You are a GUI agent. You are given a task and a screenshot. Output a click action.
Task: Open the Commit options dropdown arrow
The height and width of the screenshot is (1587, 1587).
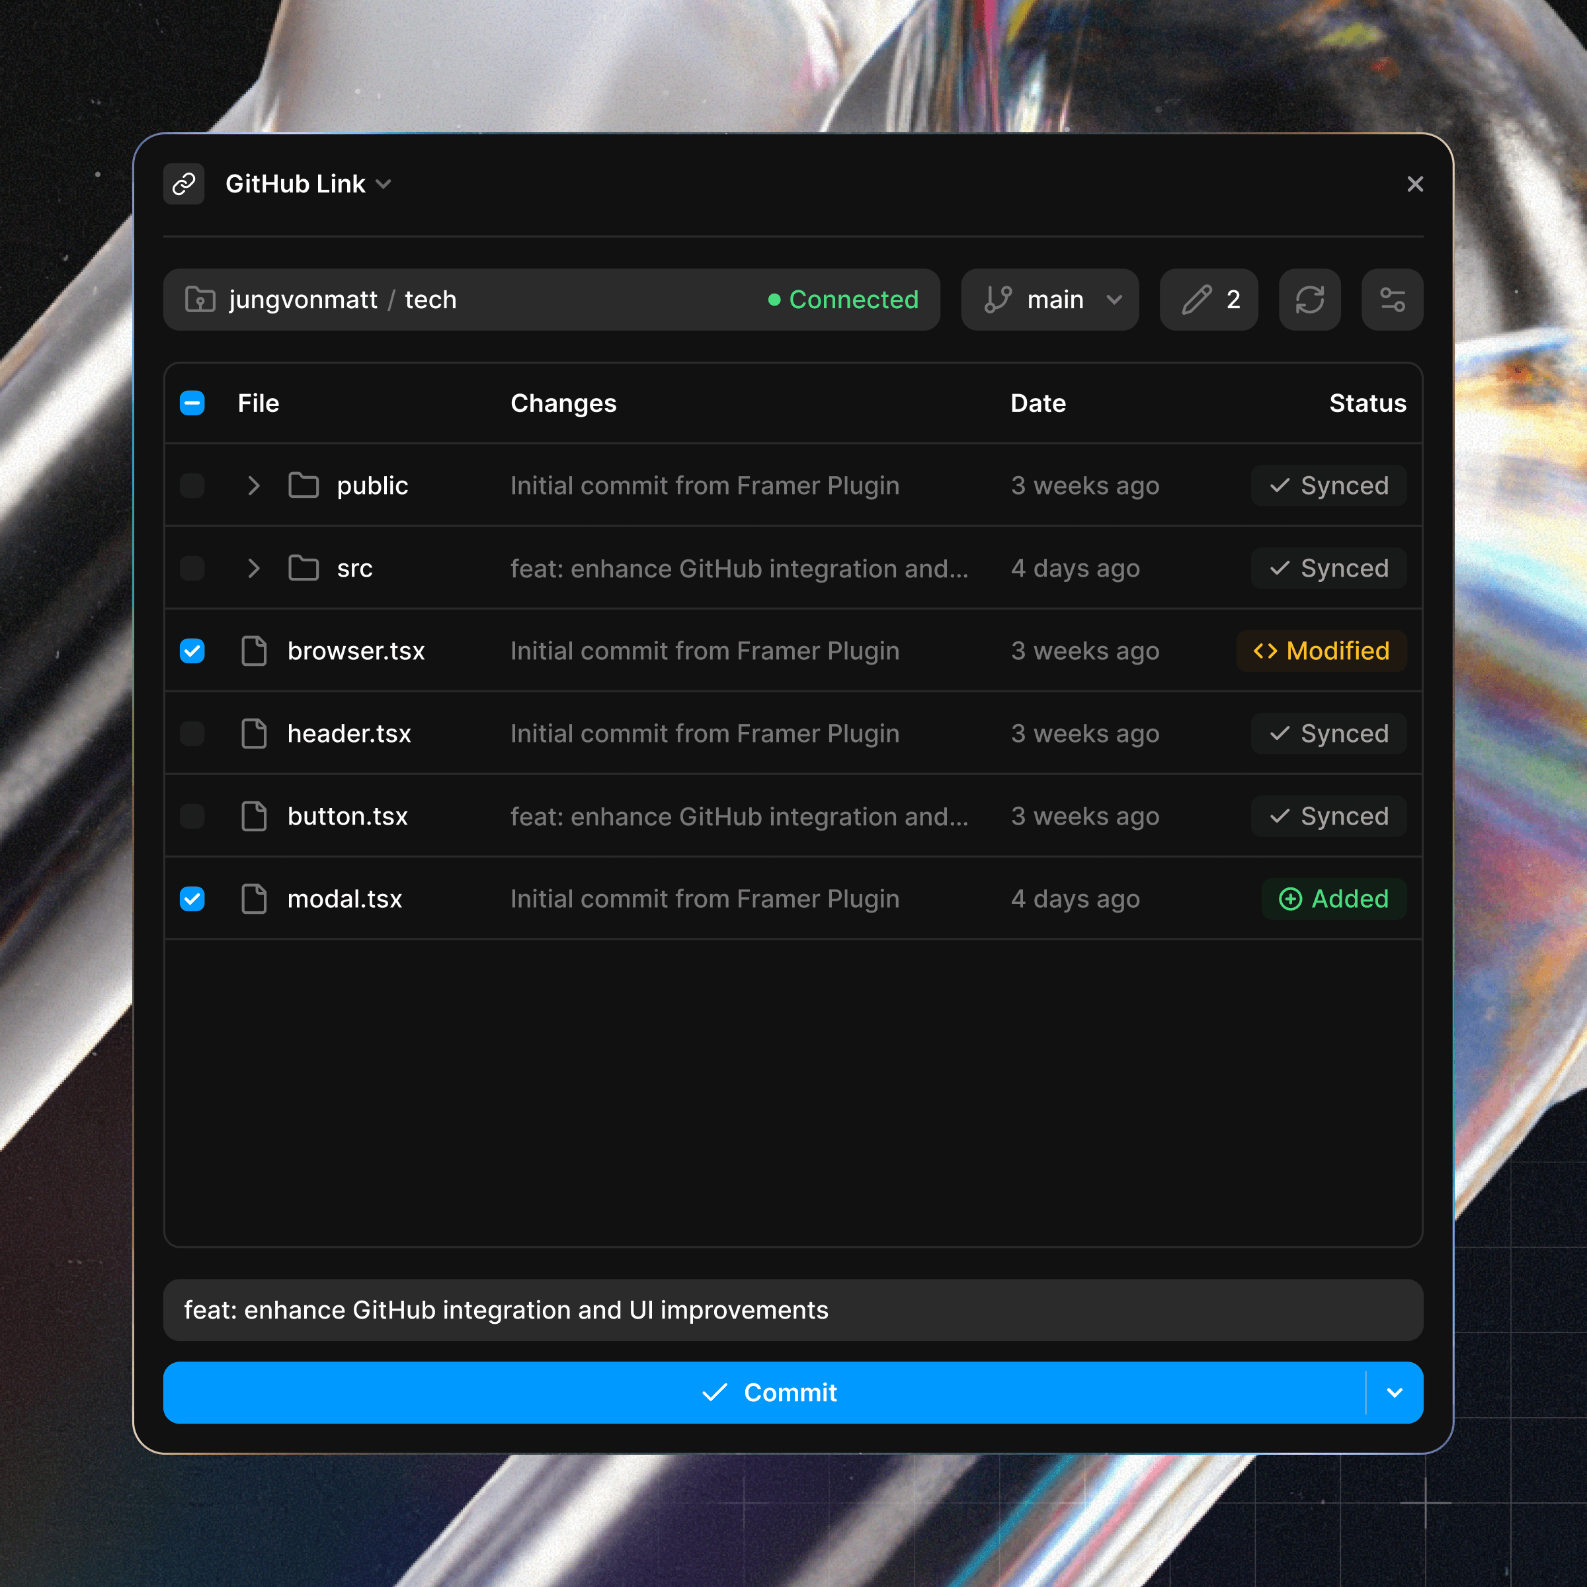(1394, 1393)
